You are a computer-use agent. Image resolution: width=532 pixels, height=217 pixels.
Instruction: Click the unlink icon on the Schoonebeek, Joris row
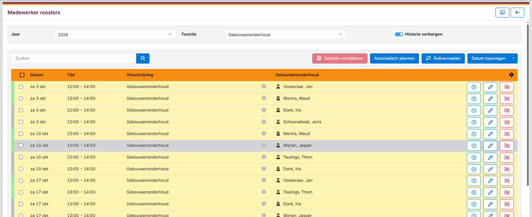[507, 122]
